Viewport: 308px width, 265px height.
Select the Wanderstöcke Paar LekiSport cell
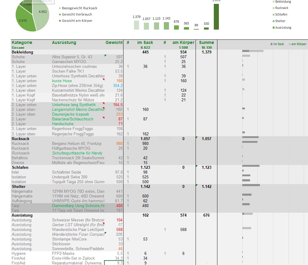(x=78, y=229)
